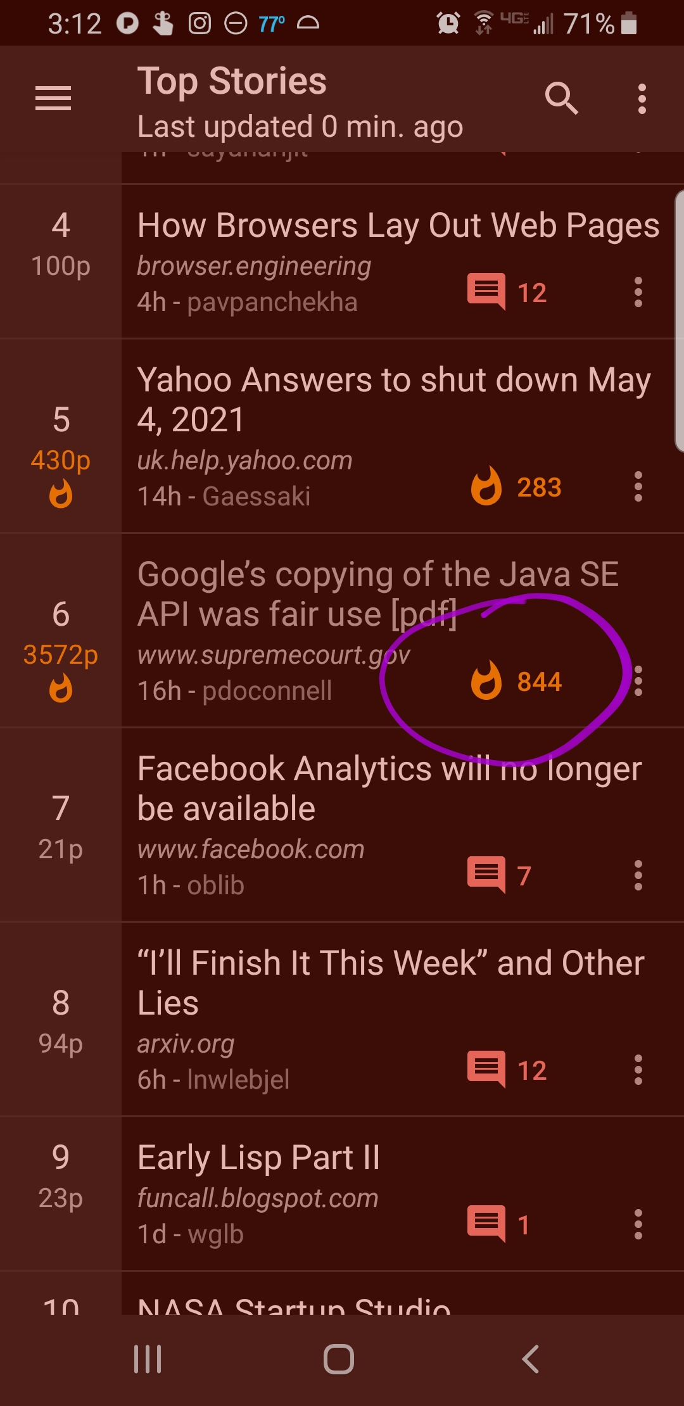Open Google's Java SE API fair use story
The height and width of the screenshot is (1406, 684).
377,593
